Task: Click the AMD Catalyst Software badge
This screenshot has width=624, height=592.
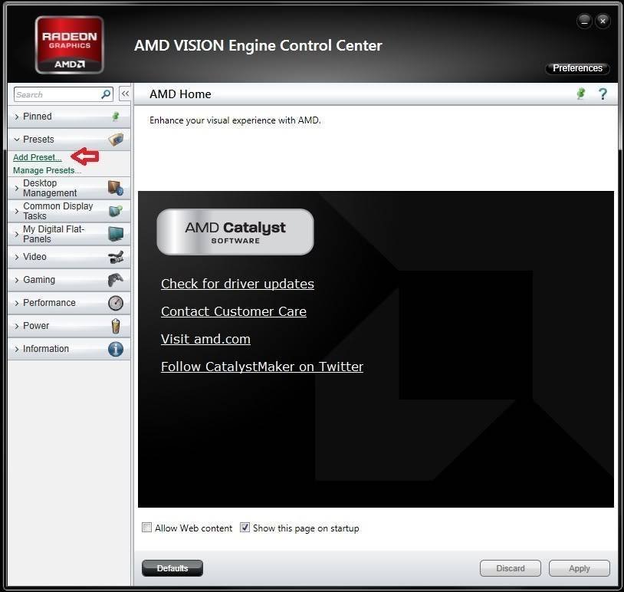Action: tap(235, 232)
